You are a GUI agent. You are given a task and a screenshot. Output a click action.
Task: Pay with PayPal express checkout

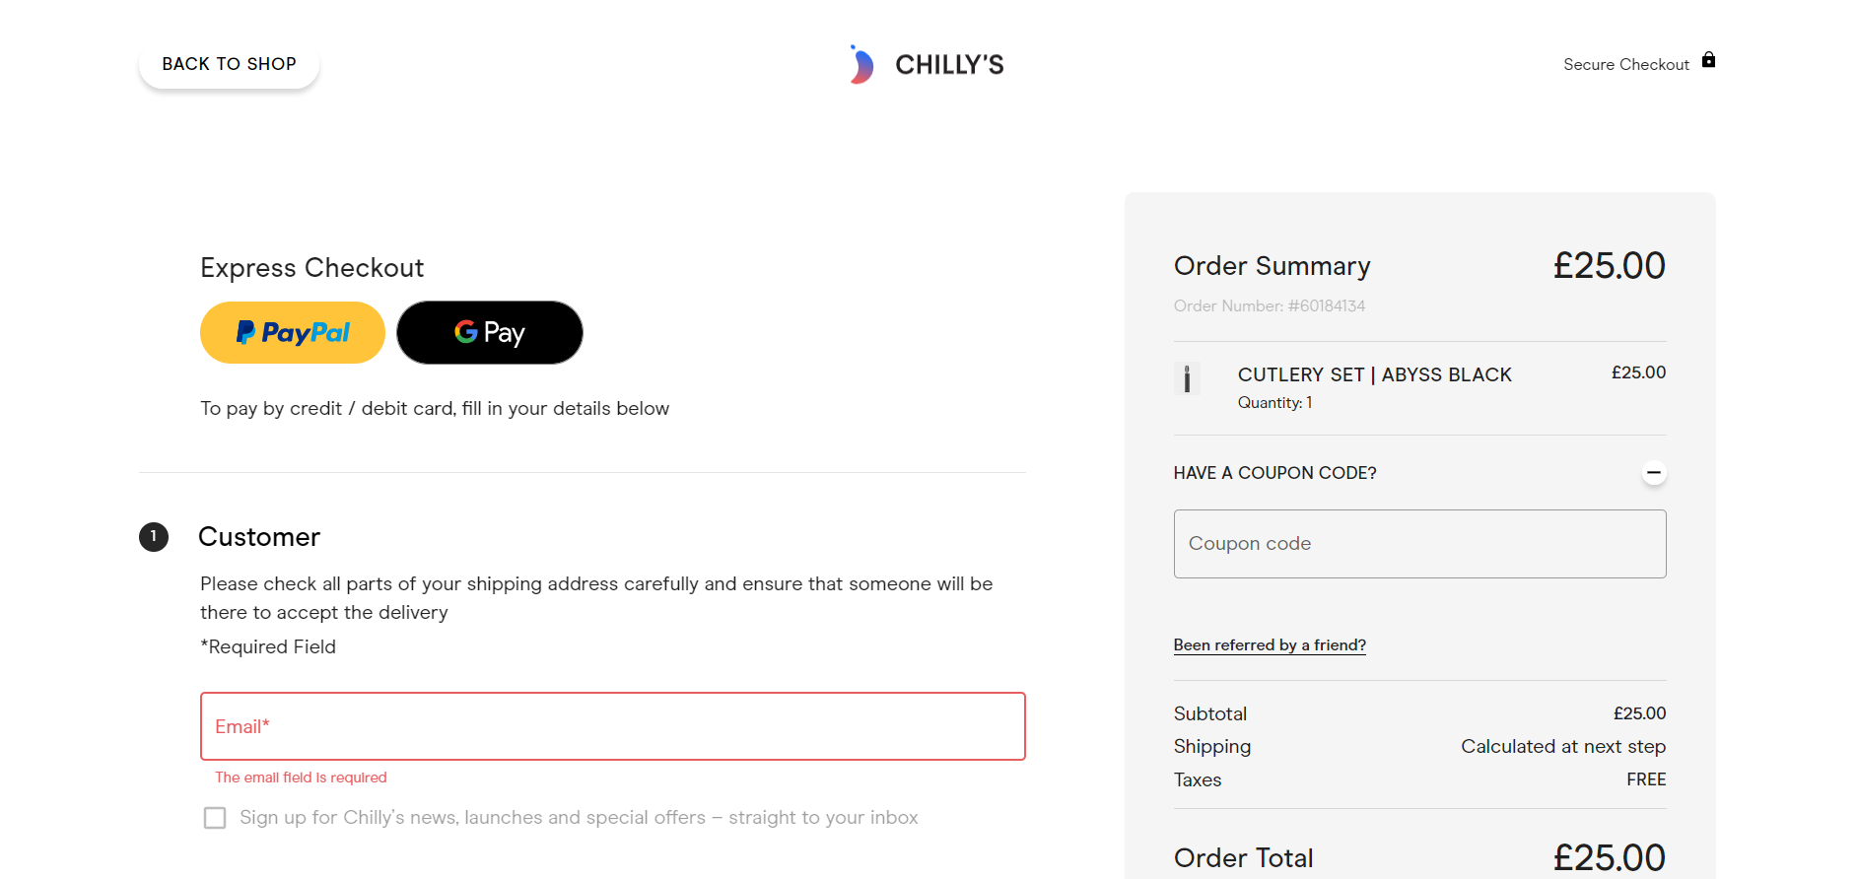click(x=293, y=333)
